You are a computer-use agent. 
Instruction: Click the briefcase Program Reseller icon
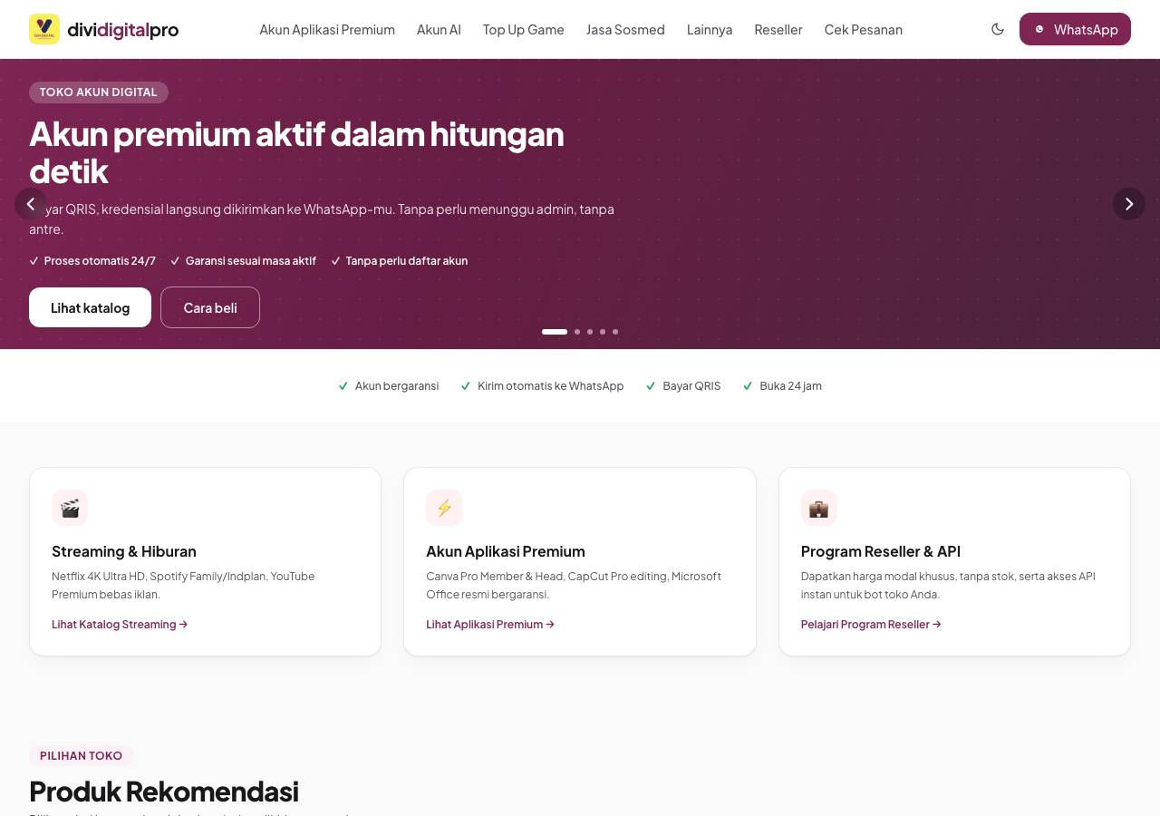(x=819, y=508)
